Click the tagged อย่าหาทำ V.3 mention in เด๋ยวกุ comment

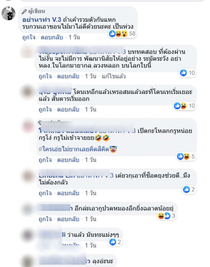point(95,175)
